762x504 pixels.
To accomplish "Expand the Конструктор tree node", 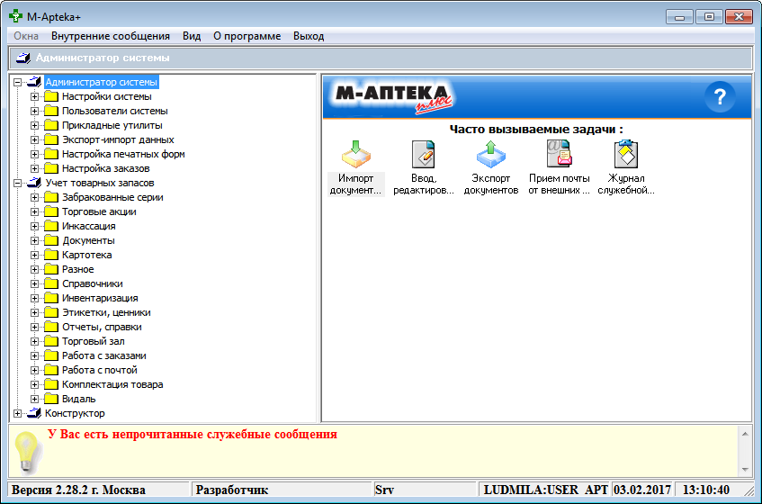I will tap(19, 413).
